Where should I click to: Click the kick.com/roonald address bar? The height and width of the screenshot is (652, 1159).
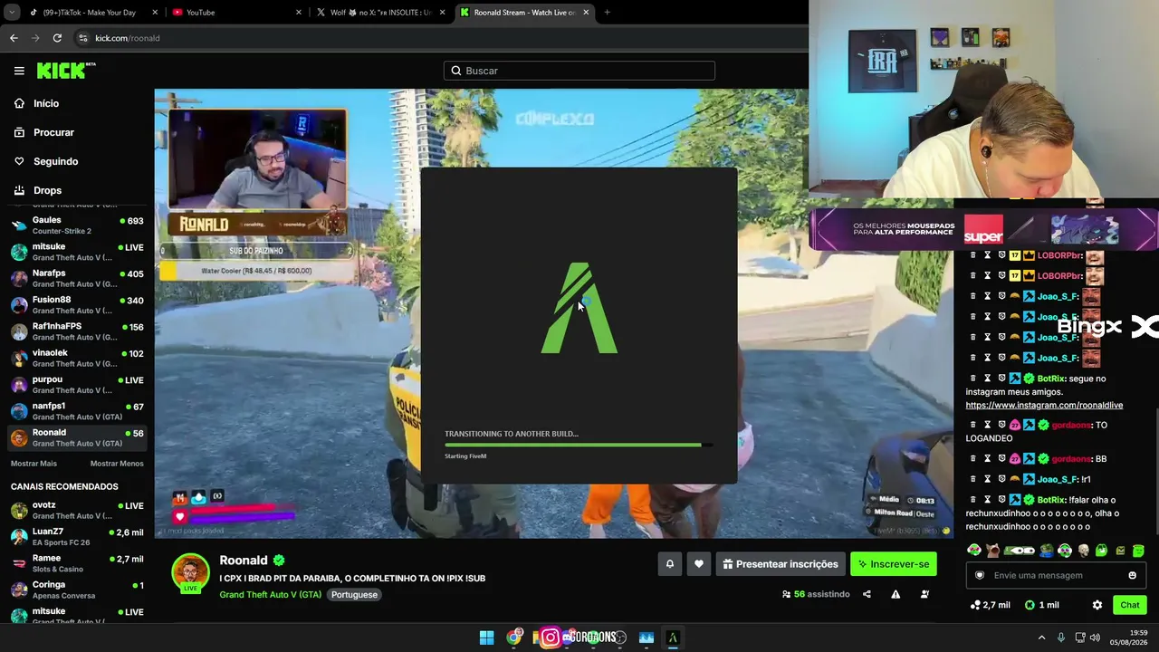pyautogui.click(x=435, y=38)
